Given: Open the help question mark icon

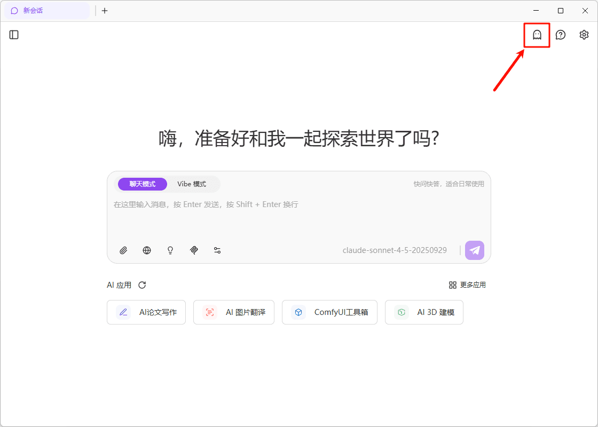Looking at the screenshot, I should click(560, 35).
